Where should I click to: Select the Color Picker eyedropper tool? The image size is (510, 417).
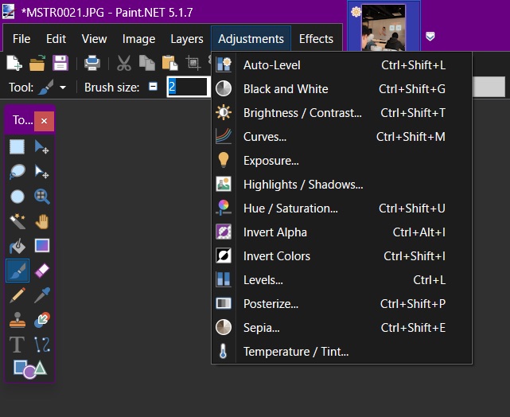click(x=42, y=295)
